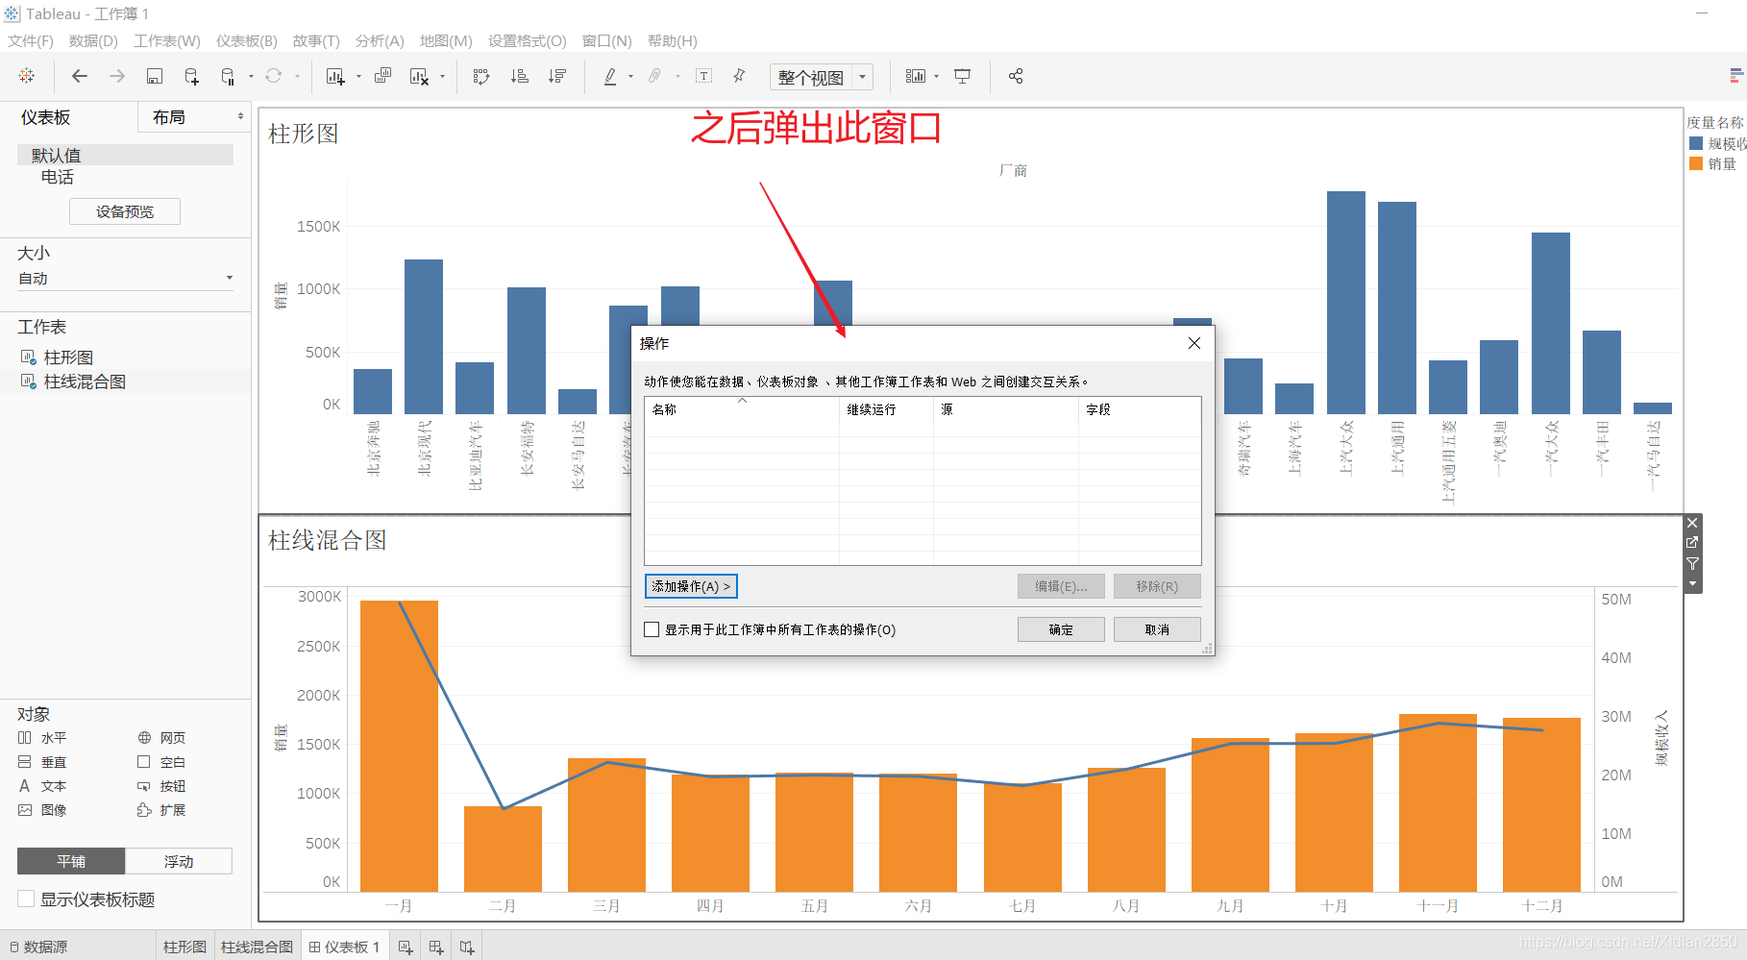The image size is (1747, 960).
Task: Click the go to sheet icon on 柱线混合图
Action: [x=1692, y=543]
